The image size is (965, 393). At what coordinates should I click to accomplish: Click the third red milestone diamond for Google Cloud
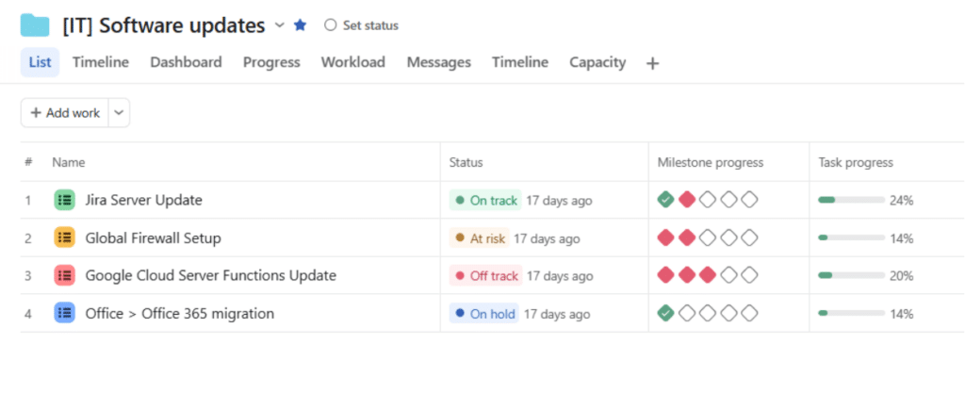[x=708, y=275]
